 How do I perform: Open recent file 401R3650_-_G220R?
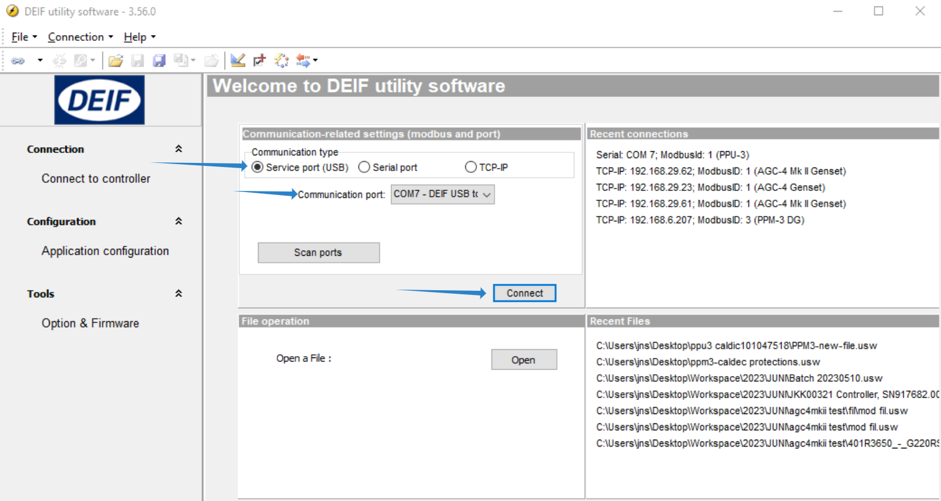767,444
